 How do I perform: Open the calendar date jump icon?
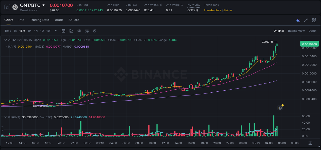coord(63,31)
